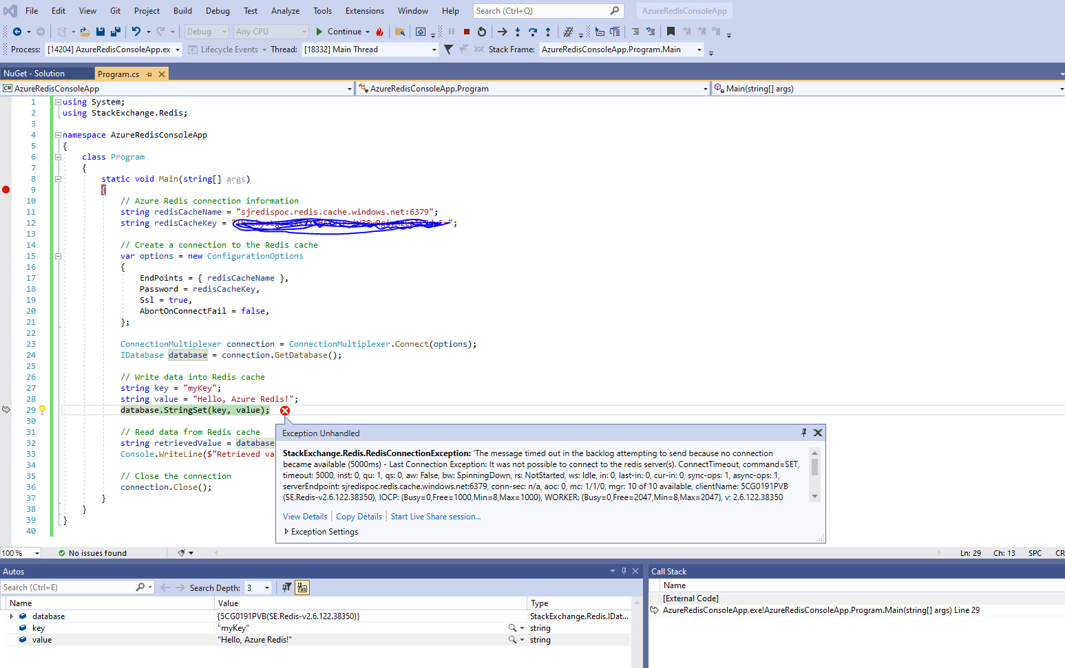The image size is (1065, 668).
Task: Click the lightbulb quick actions icon on line 29
Action: [x=42, y=410]
